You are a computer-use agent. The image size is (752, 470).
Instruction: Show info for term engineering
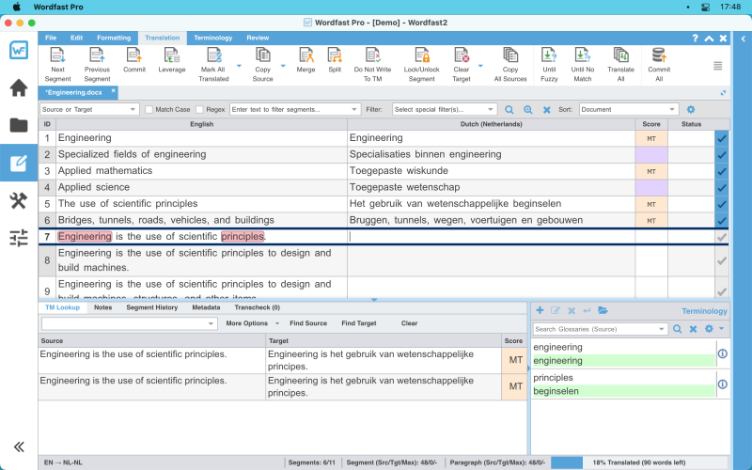coord(722,353)
